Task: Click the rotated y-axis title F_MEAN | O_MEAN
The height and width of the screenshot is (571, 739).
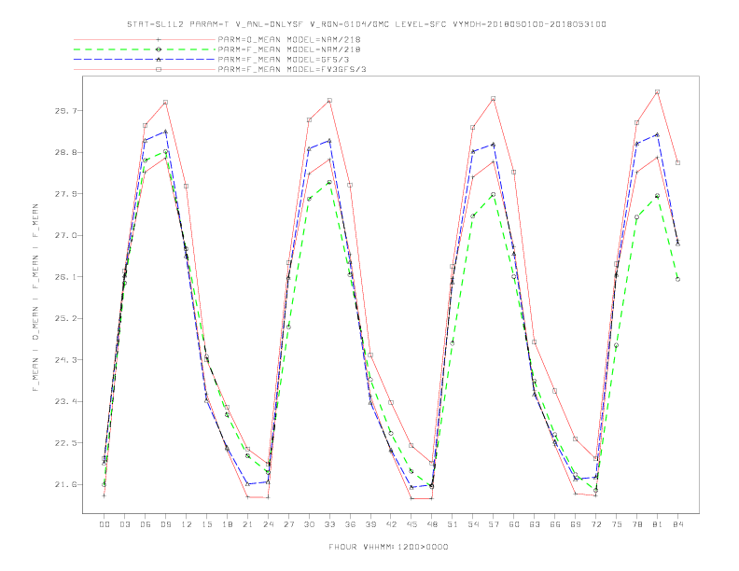Action: [x=35, y=298]
